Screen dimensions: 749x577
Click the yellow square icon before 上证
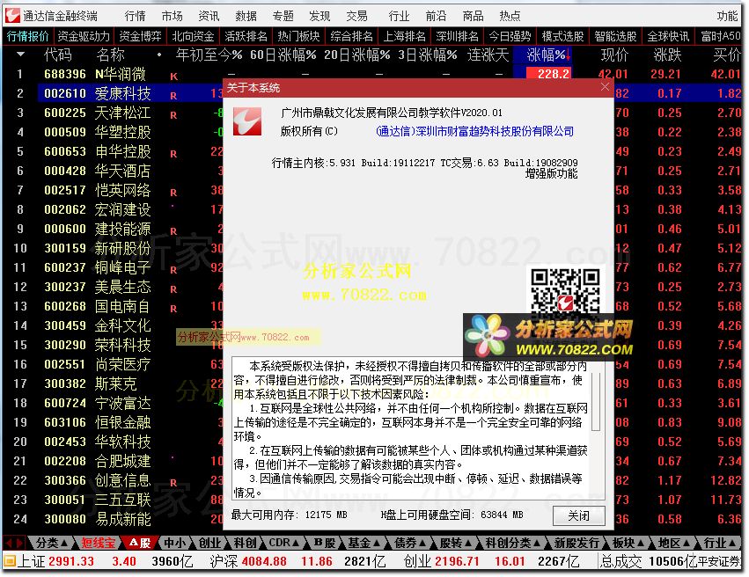tap(10, 561)
